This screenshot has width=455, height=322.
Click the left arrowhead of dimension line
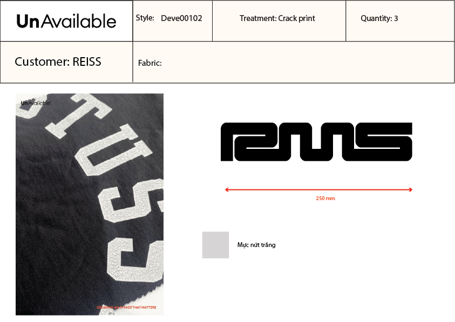[227, 190]
